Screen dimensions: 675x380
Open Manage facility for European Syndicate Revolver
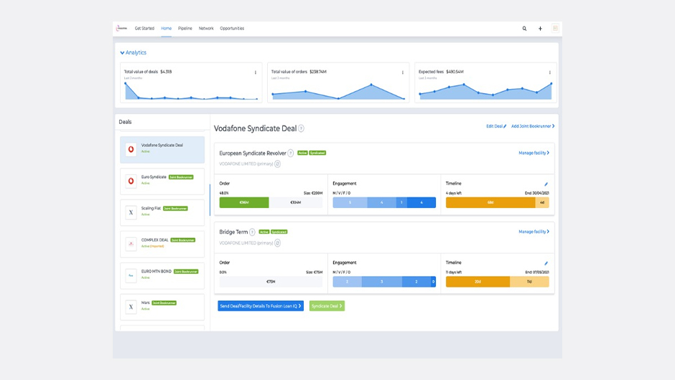(534, 153)
